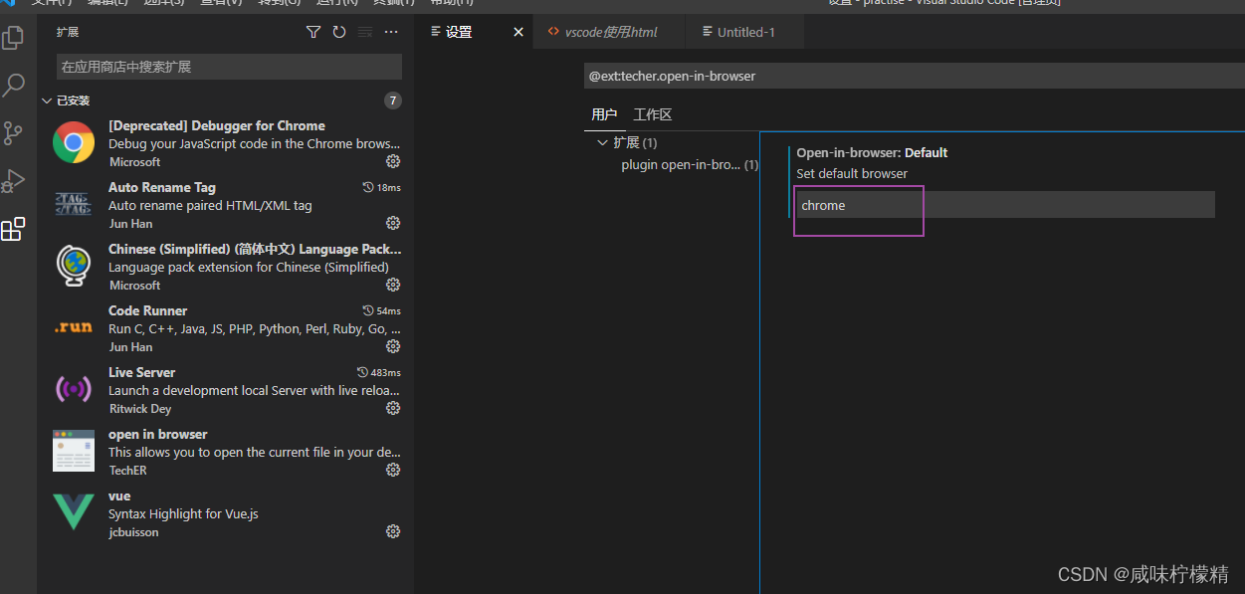The image size is (1245, 594).
Task: Refresh the extensions list
Action: (339, 32)
